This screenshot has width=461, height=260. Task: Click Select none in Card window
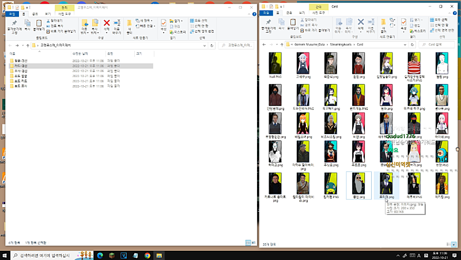[439, 25]
